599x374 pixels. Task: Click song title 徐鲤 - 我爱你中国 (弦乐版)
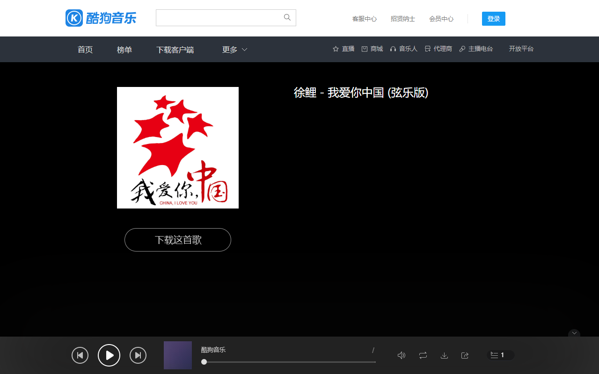[361, 93]
